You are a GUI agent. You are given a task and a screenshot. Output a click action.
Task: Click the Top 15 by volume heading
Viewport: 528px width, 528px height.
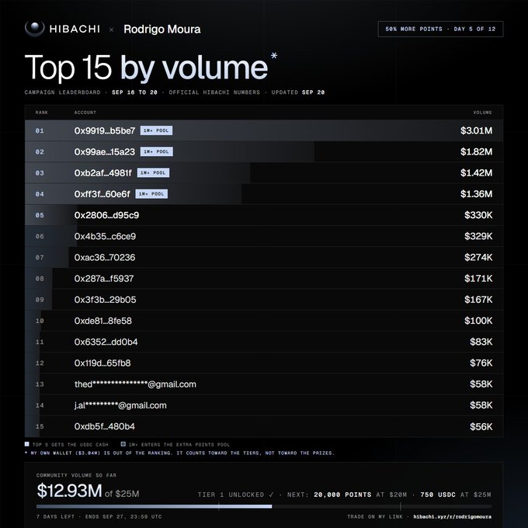point(146,68)
